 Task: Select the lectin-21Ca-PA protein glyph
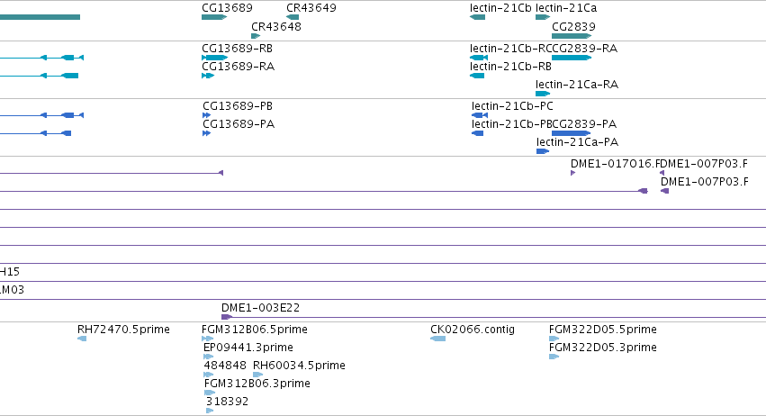click(543, 151)
